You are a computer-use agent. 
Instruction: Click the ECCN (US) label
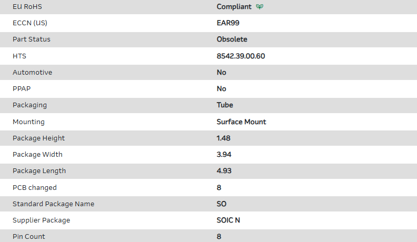click(34, 23)
